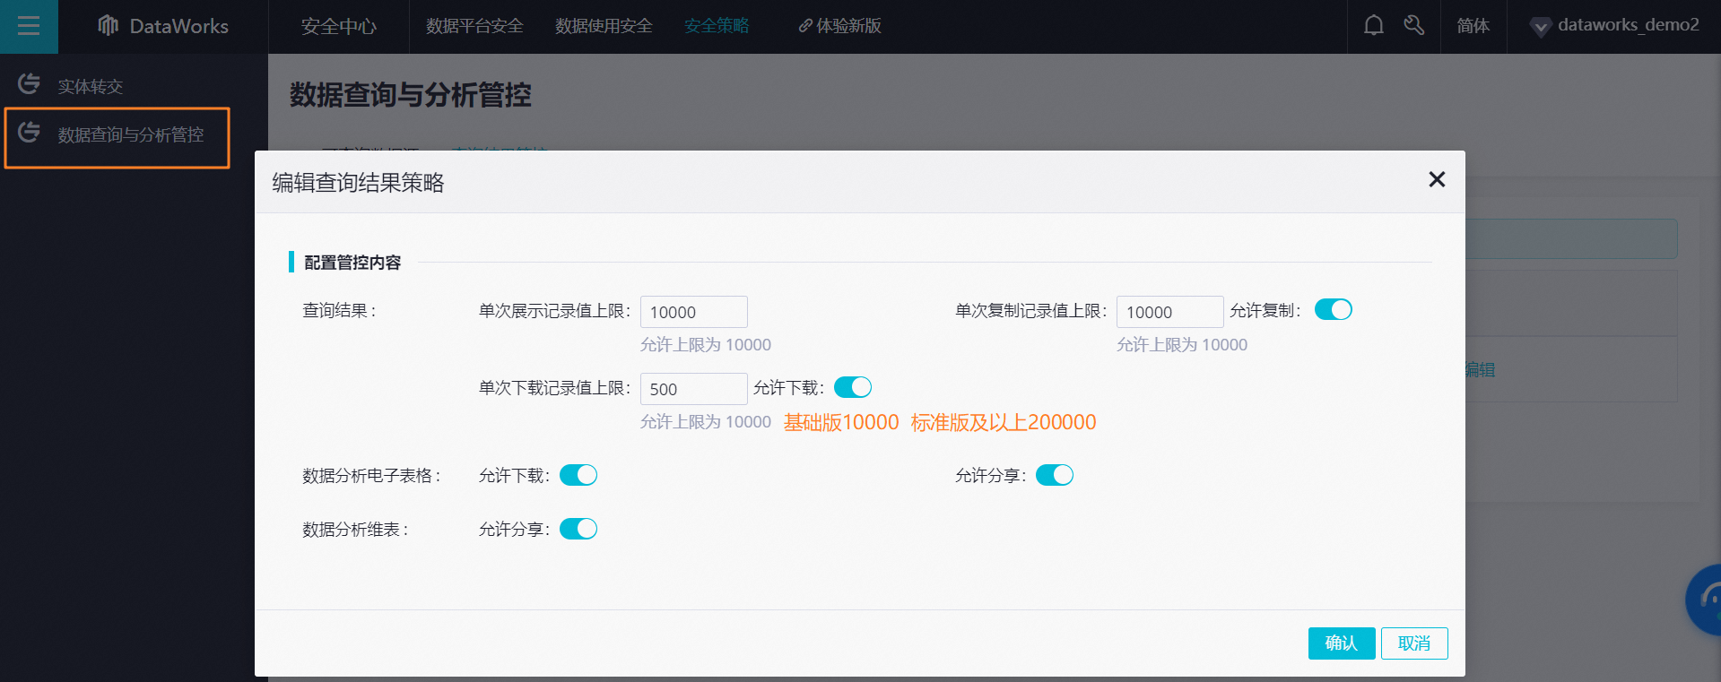Click the 实体转交 sidebar icon
The height and width of the screenshot is (682, 1721).
tap(29, 84)
